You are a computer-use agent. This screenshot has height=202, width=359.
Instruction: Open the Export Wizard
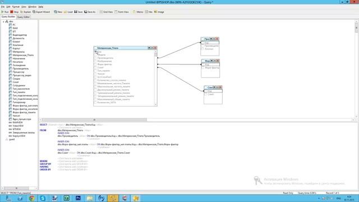41,12
